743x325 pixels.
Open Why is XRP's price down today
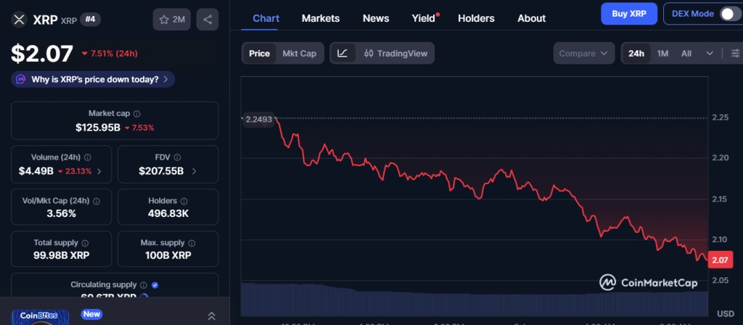click(93, 79)
